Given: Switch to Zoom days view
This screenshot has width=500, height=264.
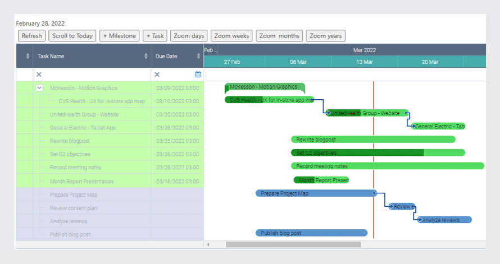Looking at the screenshot, I should (189, 36).
